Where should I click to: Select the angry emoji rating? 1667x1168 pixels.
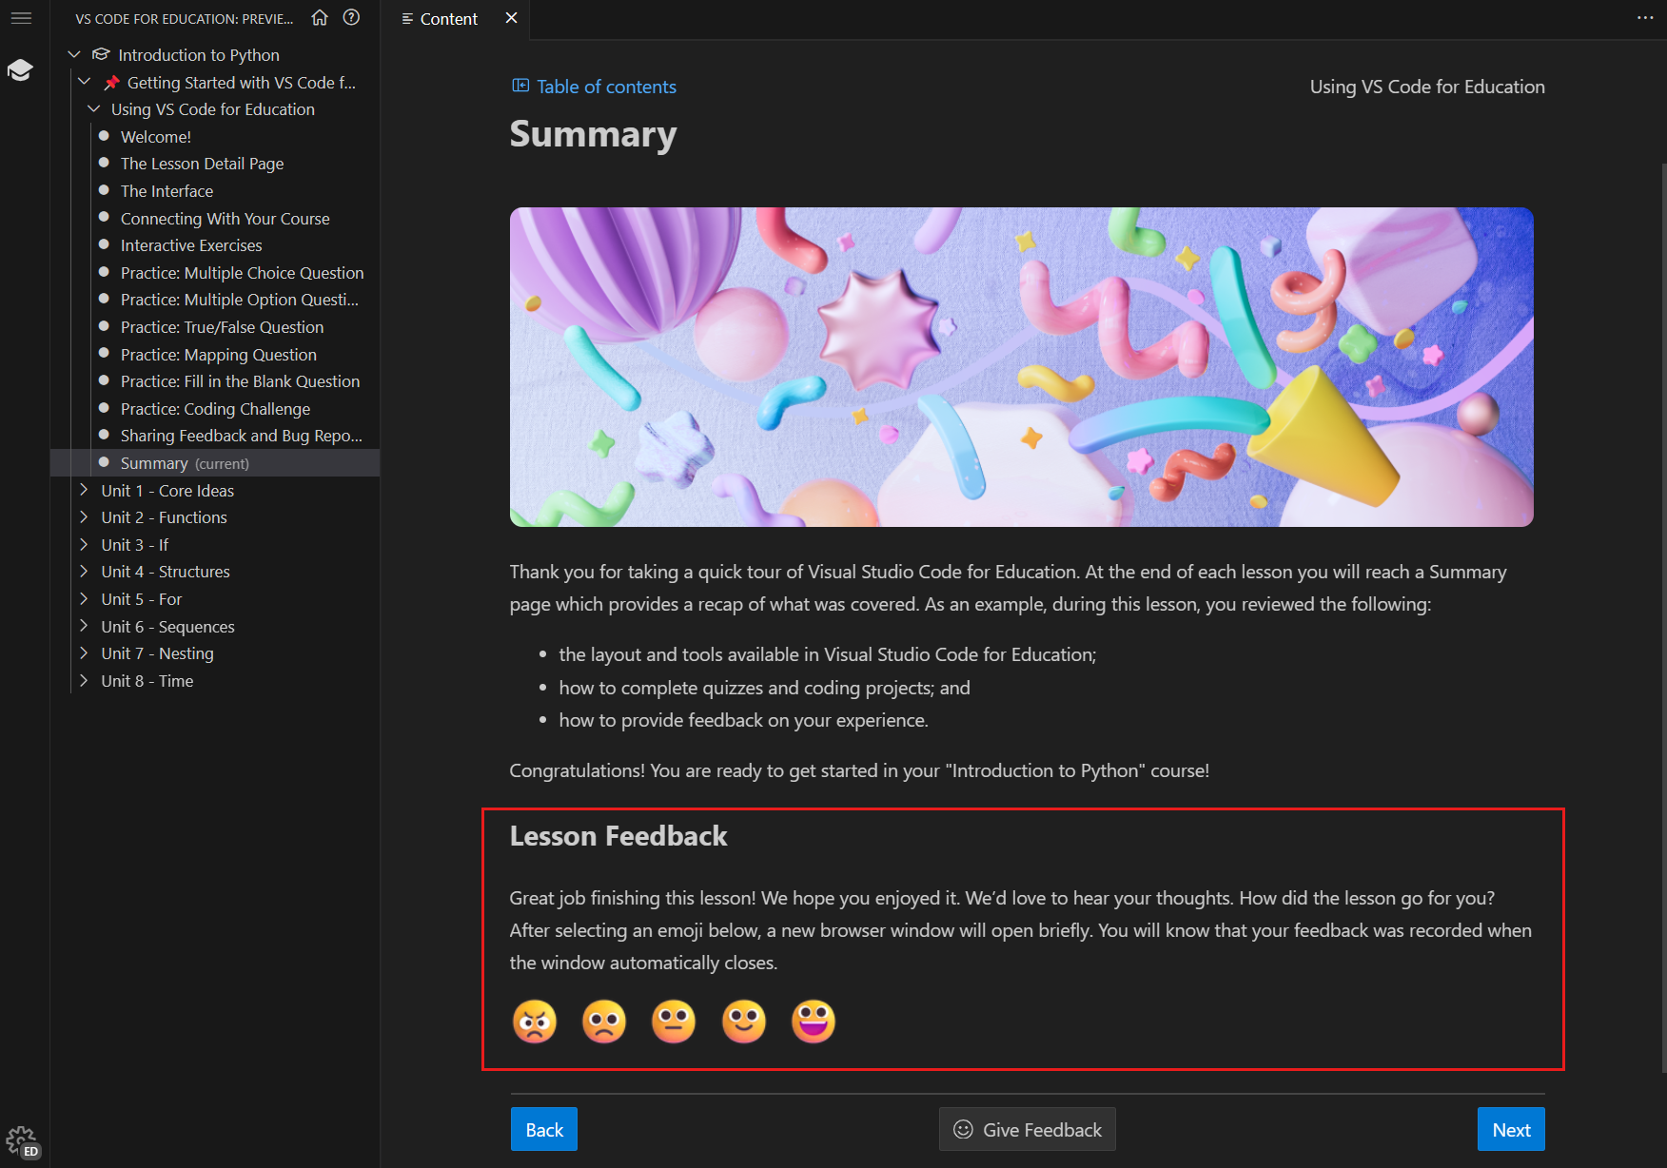tap(534, 1022)
